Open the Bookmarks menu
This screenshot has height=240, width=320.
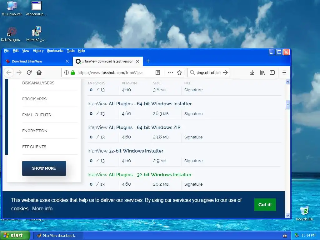55,51
